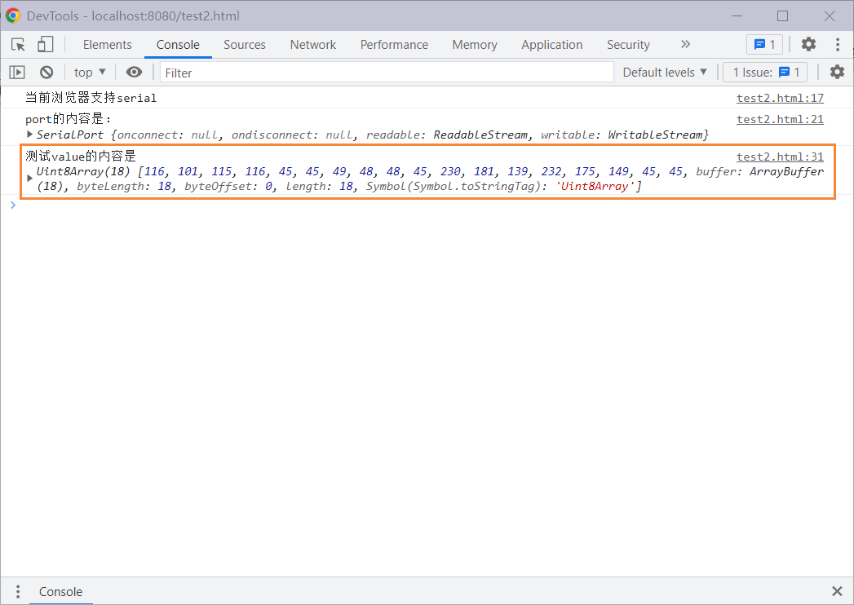Open the Elements tab

[x=108, y=45]
